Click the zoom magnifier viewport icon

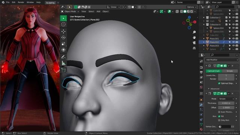194,32
